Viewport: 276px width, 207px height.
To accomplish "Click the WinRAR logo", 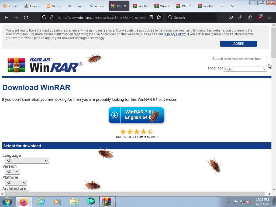I will [x=45, y=65].
